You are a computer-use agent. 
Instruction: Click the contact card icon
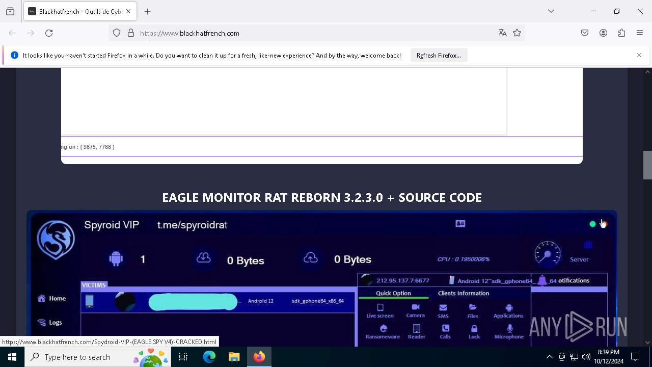point(460,224)
